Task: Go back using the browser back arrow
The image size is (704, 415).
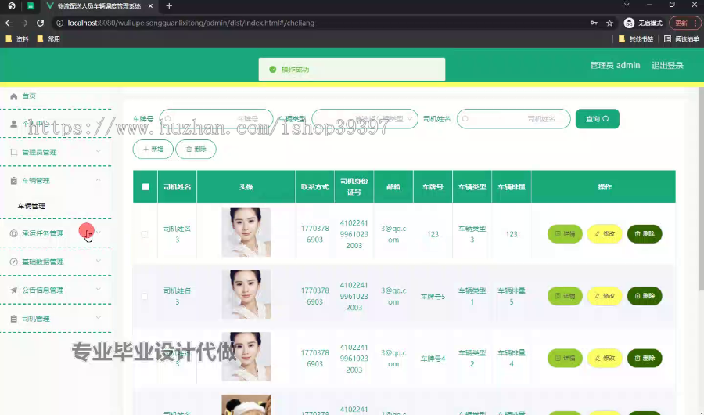Action: (x=9, y=23)
